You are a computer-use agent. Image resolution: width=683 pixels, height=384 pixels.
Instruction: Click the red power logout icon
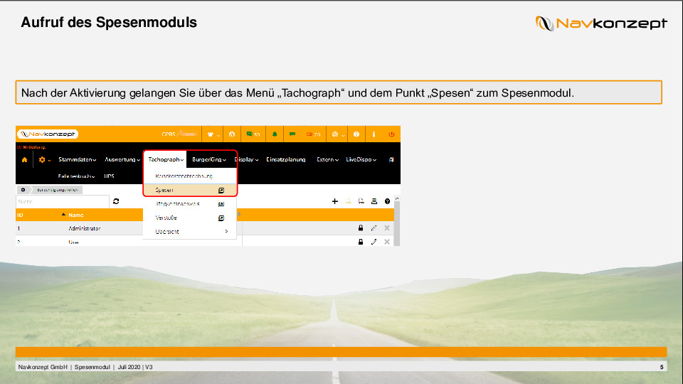coord(391,134)
